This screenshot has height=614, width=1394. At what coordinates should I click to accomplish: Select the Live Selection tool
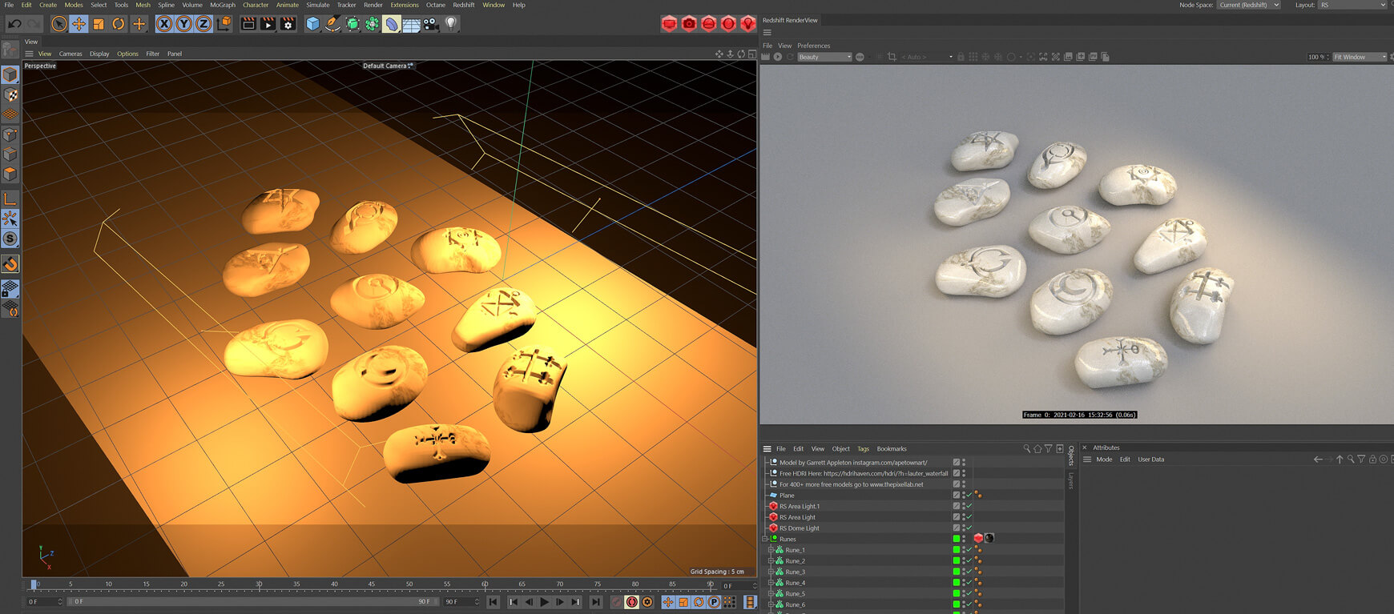coord(59,24)
